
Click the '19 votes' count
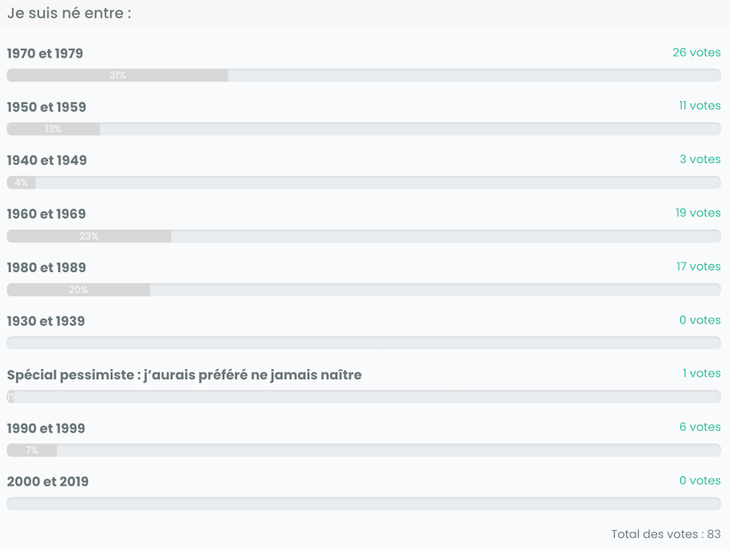[697, 213]
